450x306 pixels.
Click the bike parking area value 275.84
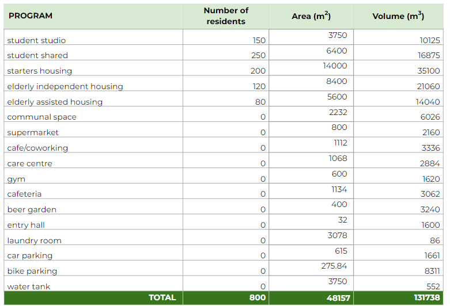click(x=334, y=266)
